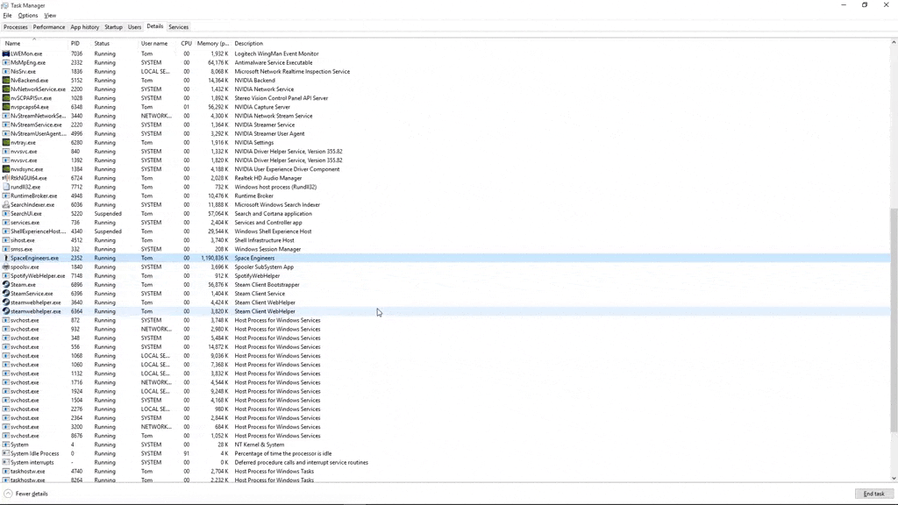
Task: Select the System Idle Process row
Action: click(35, 453)
